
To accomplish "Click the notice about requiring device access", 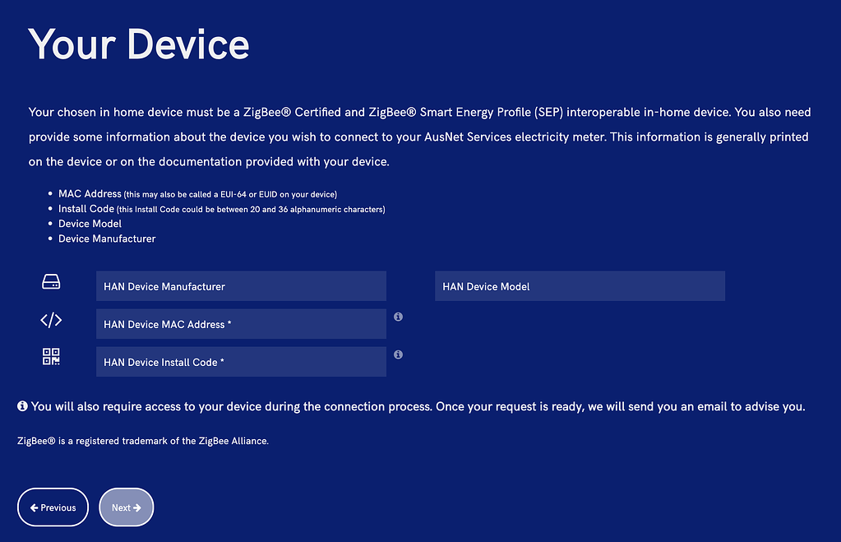I will point(418,406).
